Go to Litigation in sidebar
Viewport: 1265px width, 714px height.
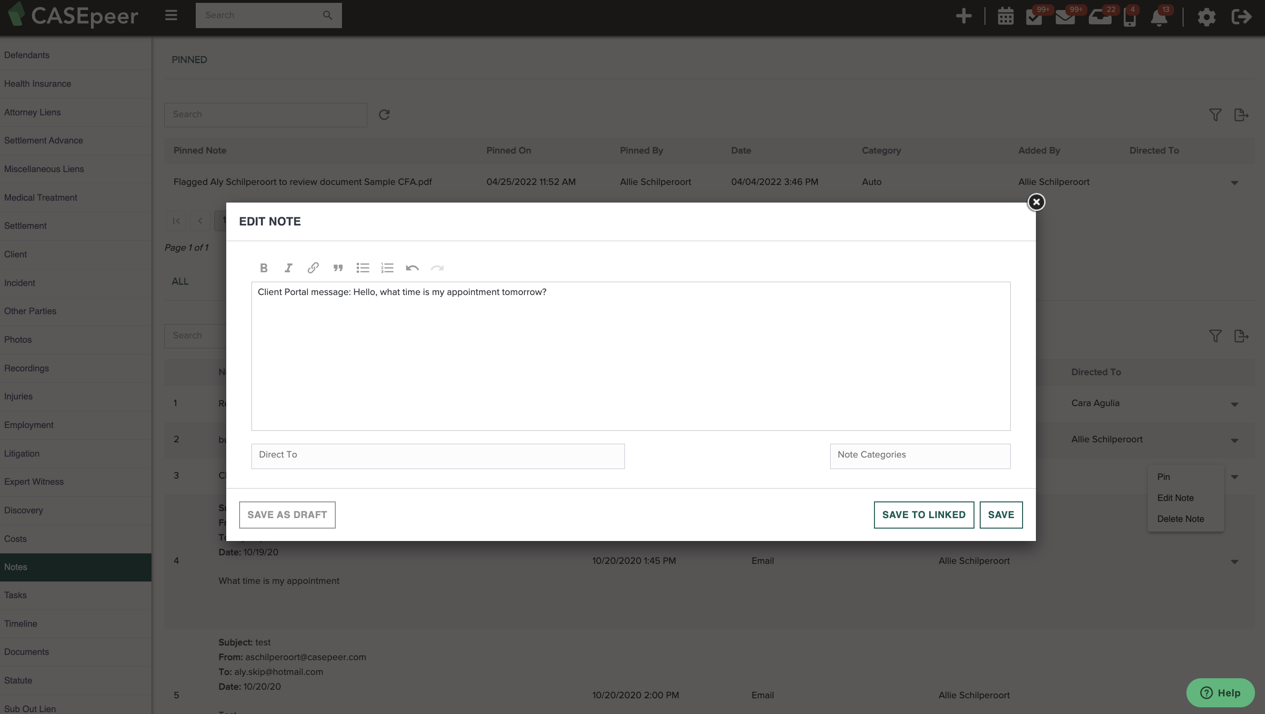pos(76,454)
